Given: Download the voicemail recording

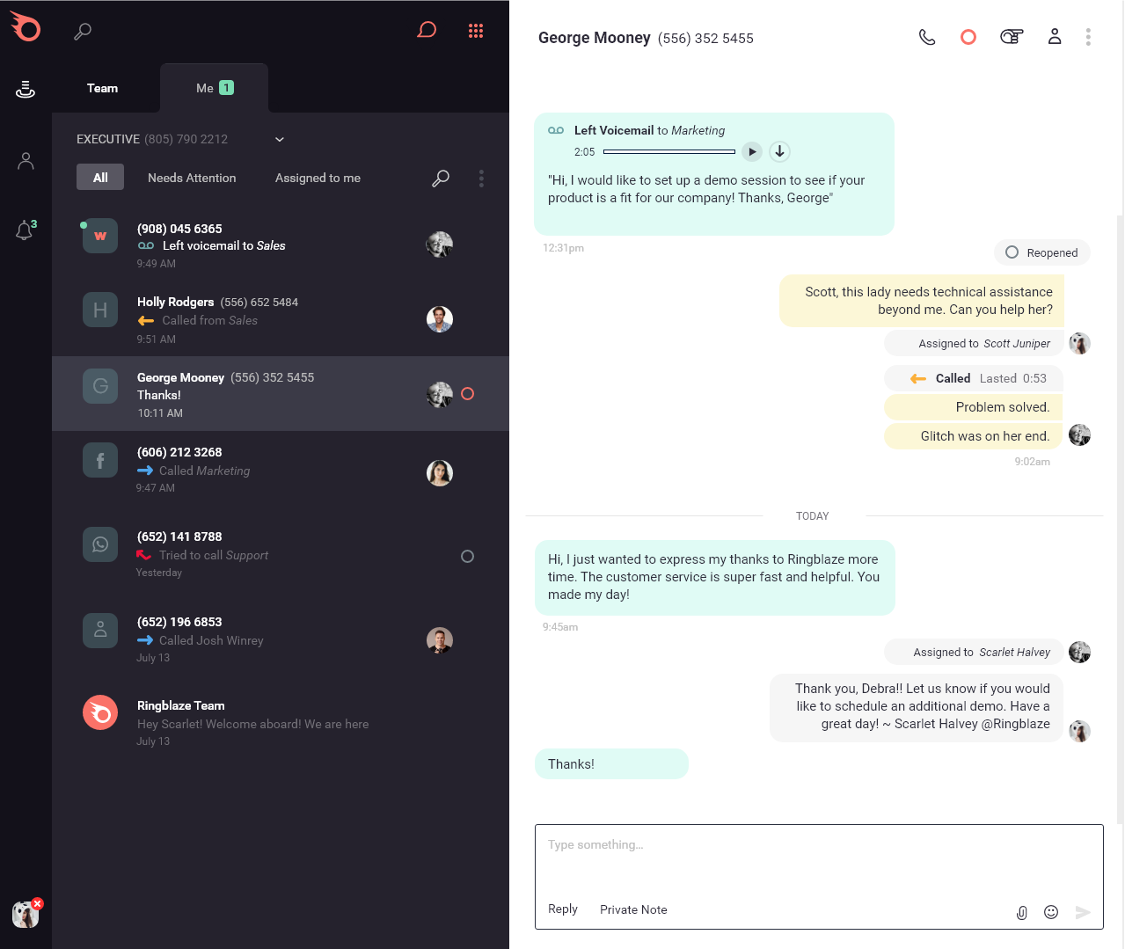Looking at the screenshot, I should (779, 151).
